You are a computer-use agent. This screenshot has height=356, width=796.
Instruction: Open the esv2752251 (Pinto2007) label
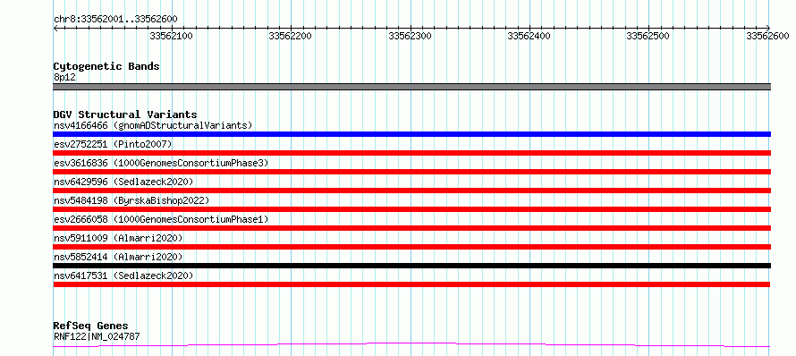click(113, 144)
